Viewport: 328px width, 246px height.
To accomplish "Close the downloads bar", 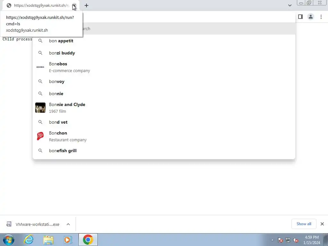I will tap(322, 224).
